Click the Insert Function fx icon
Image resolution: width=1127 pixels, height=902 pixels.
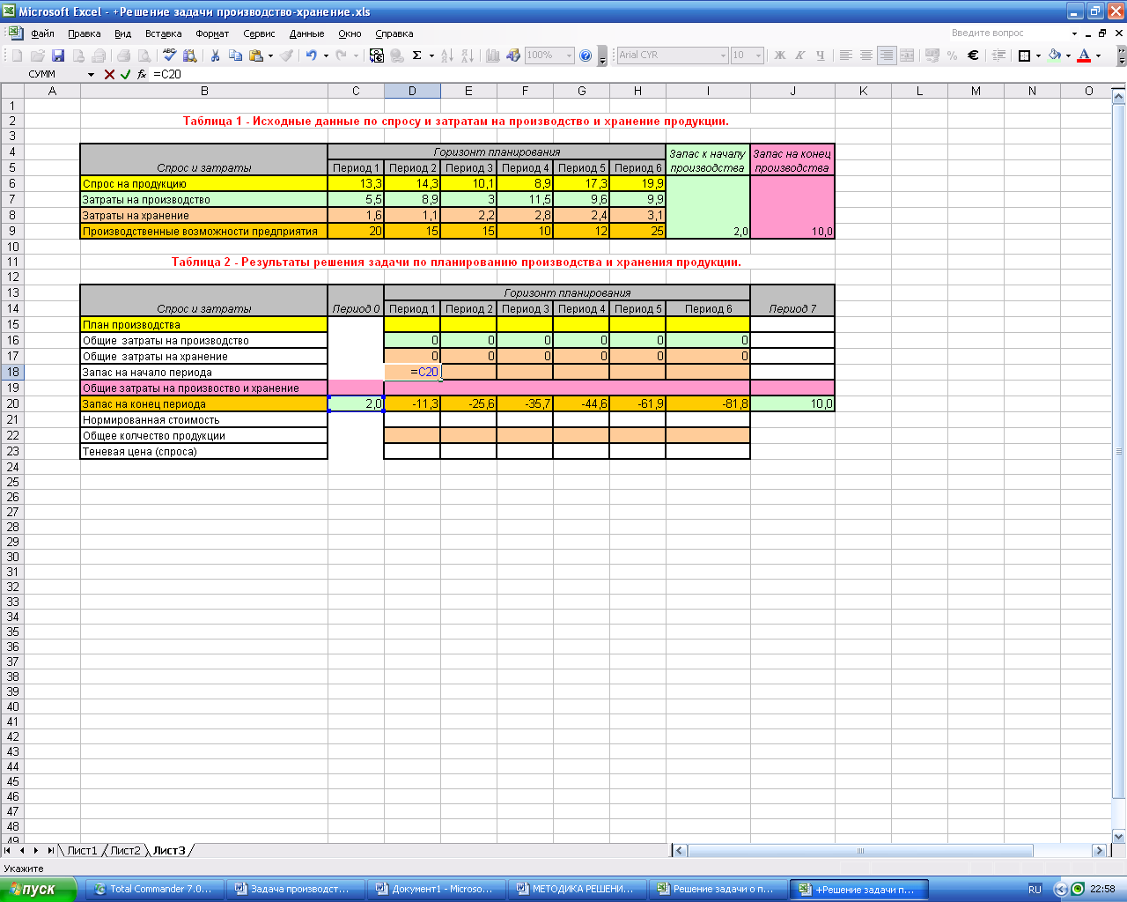(142, 74)
